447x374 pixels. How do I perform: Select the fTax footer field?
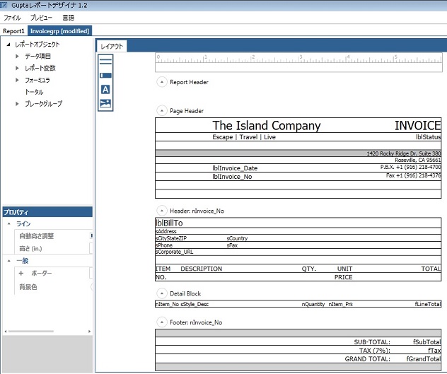coord(434,351)
